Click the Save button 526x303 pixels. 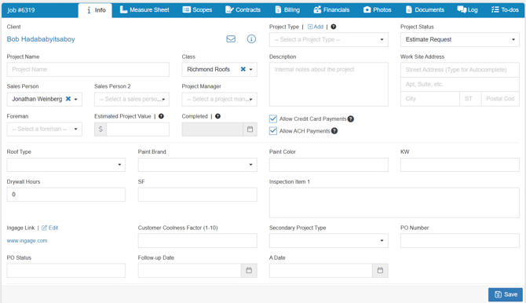click(506, 294)
